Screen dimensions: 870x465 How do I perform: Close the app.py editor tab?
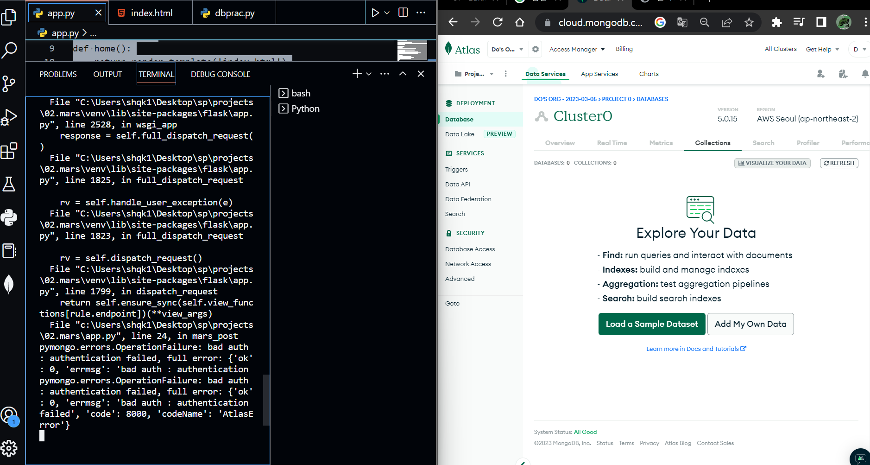click(x=98, y=13)
